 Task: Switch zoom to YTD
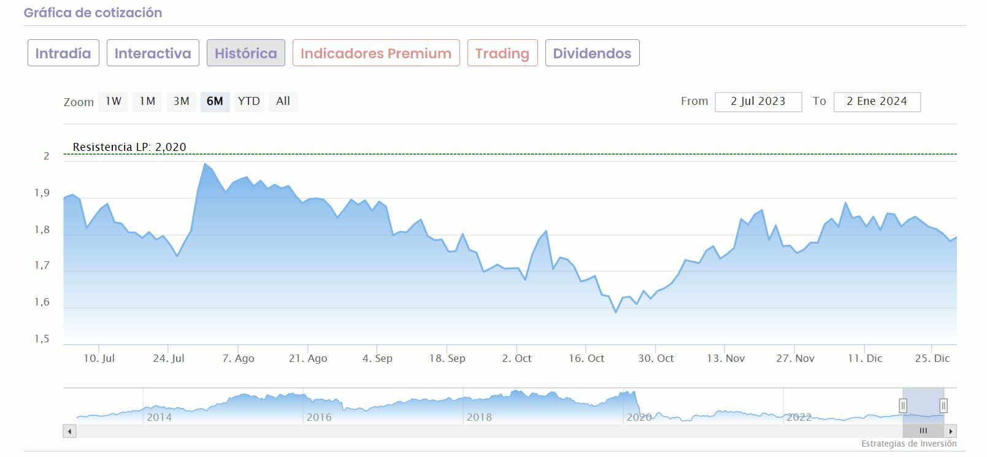pyautogui.click(x=249, y=102)
